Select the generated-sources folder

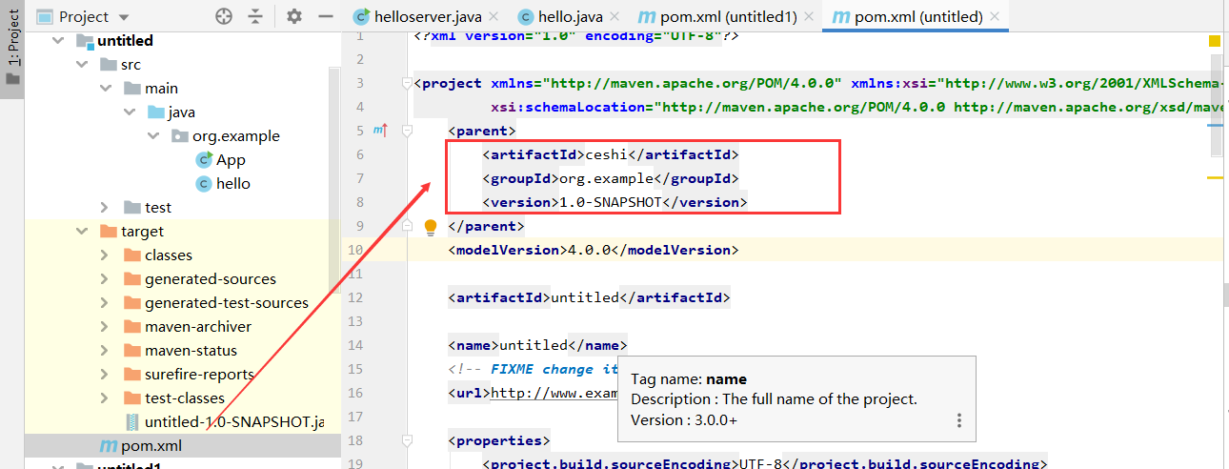pos(211,279)
